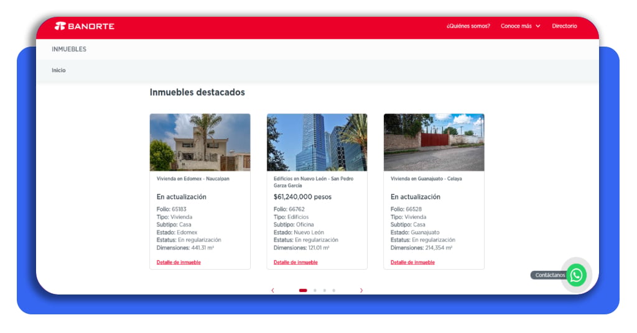Go to next carousel slide arrow
637x333 pixels.
361,290
